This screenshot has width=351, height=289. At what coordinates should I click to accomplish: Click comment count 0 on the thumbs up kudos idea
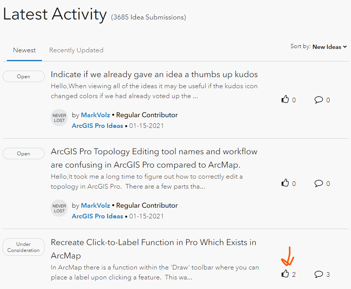(x=328, y=100)
